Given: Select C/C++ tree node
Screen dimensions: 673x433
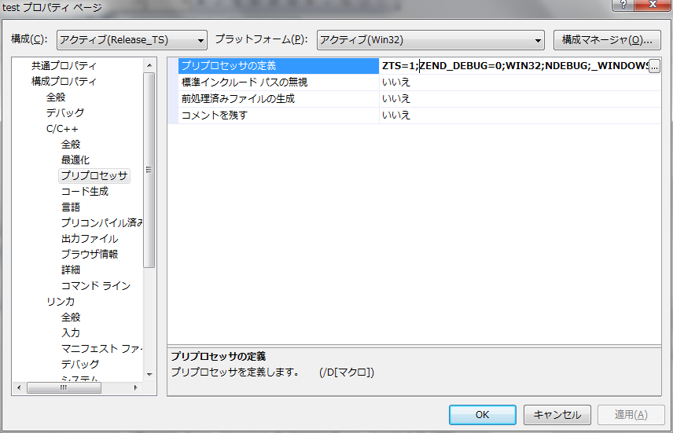Looking at the screenshot, I should point(62,128).
